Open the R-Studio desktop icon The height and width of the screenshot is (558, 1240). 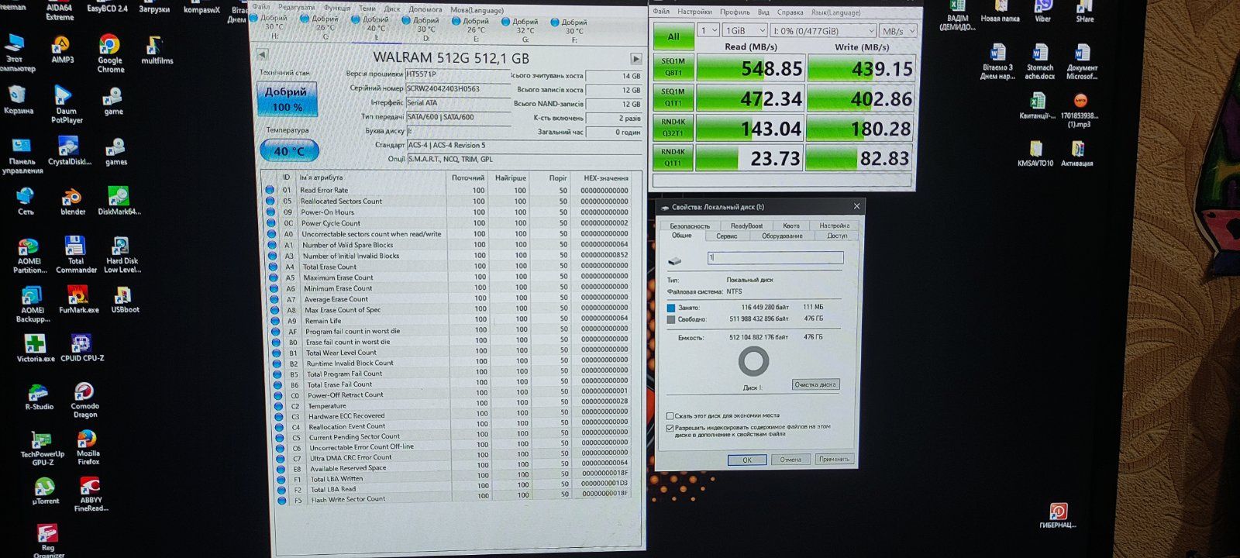pyautogui.click(x=39, y=396)
